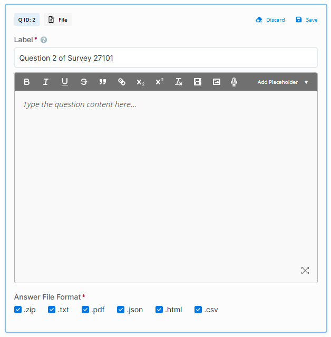The width and height of the screenshot is (331, 337).
Task: Click the microphone audio icon
Action: [x=235, y=82]
